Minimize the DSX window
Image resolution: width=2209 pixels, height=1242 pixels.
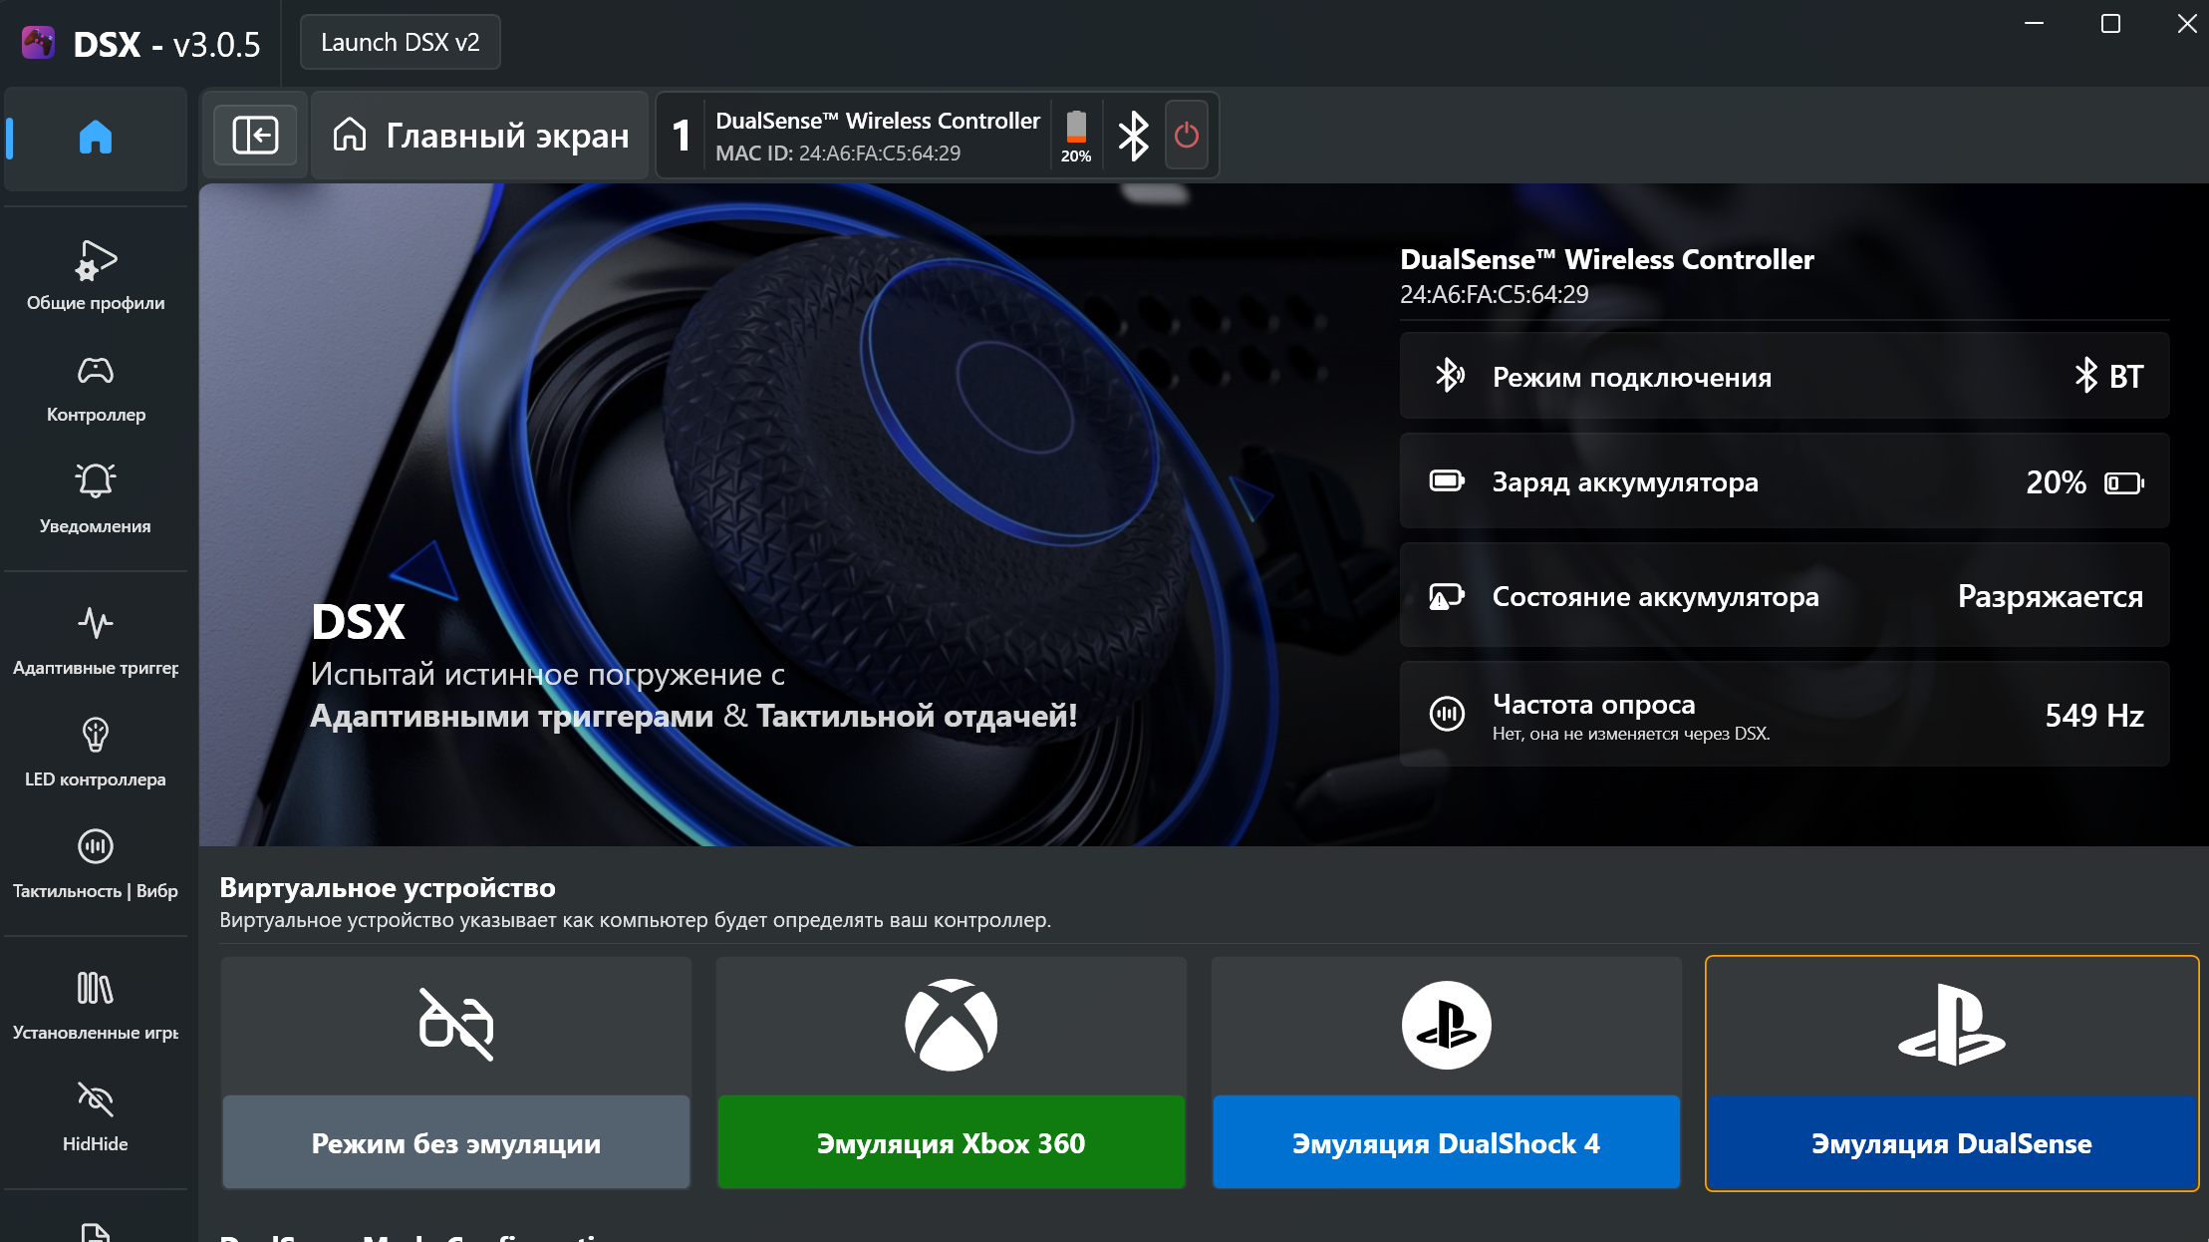(x=2034, y=24)
